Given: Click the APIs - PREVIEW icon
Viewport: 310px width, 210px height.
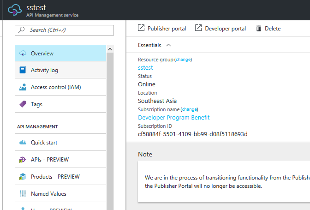Looking at the screenshot, I should pos(22,160).
